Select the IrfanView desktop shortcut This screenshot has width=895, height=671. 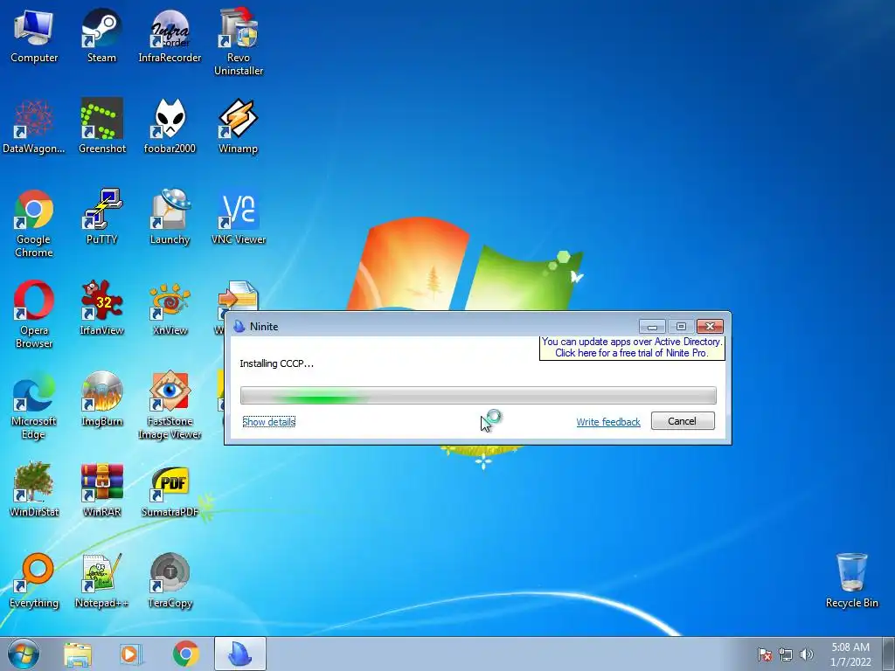[x=101, y=308]
